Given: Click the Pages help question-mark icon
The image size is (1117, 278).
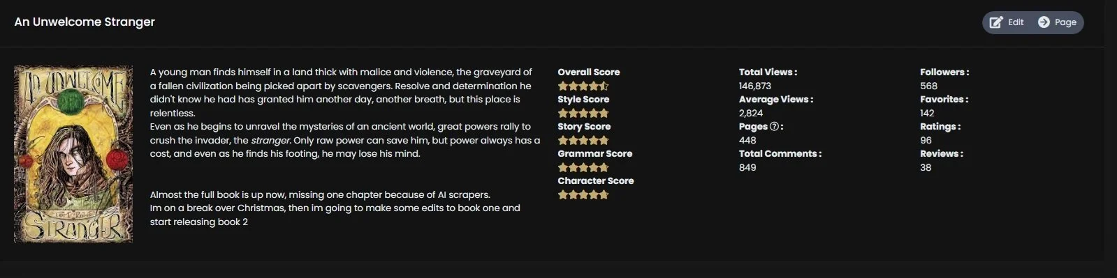Looking at the screenshot, I should pos(774,127).
